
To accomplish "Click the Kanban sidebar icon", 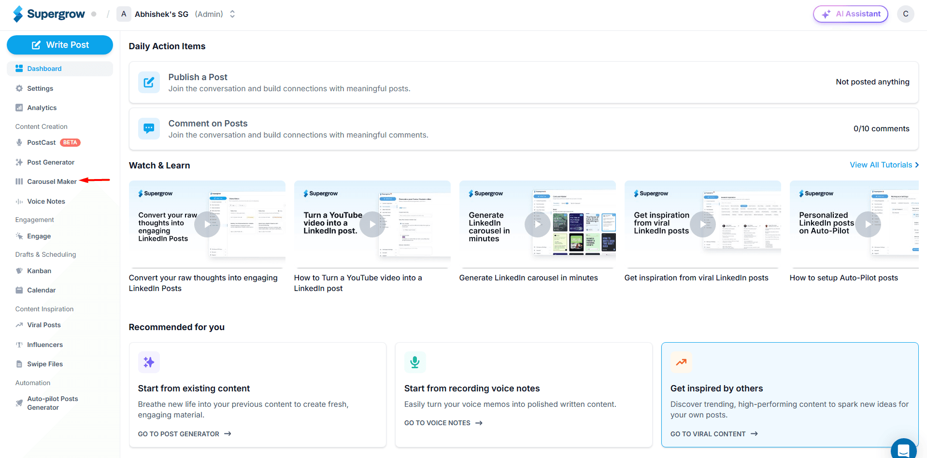I will [19, 271].
